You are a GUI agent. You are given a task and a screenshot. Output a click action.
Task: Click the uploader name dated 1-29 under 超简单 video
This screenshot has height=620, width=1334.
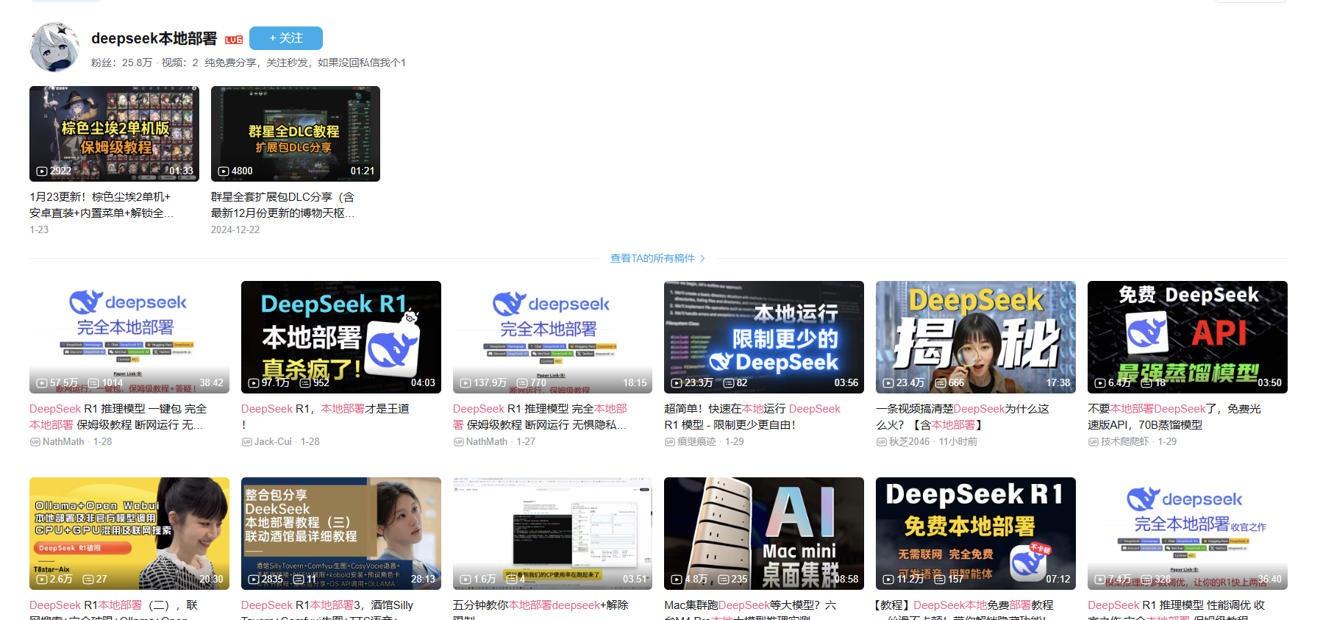[696, 442]
